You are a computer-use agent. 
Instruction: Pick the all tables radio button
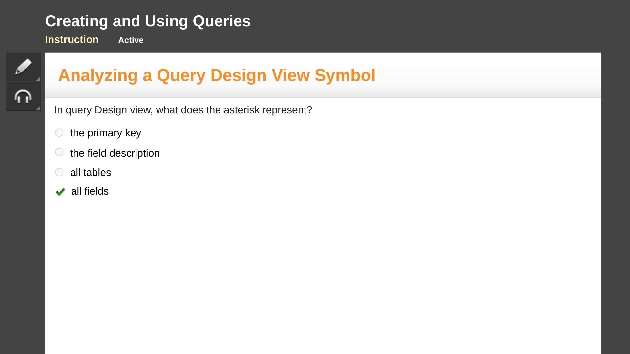point(59,172)
